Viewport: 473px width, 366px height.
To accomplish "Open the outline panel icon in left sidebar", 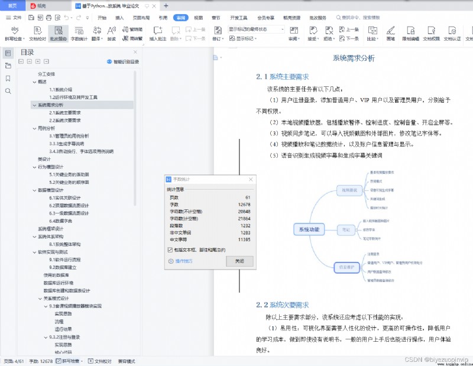I will [8, 53].
